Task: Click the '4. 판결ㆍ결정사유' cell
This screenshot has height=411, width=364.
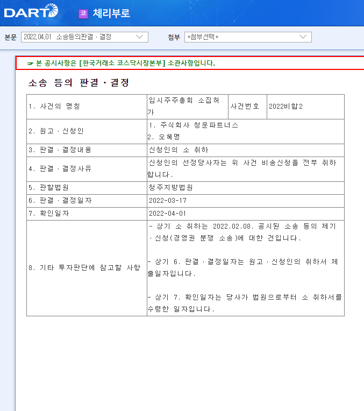Action: [x=87, y=169]
